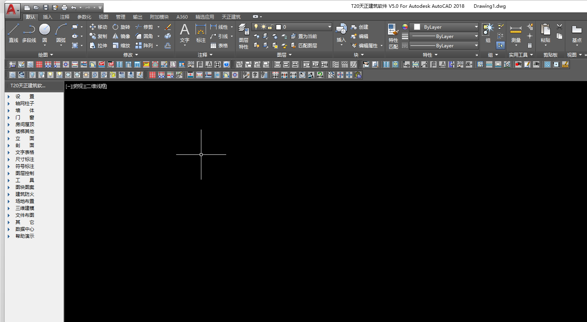Open the 天正建筑 ribbon tab
The image size is (587, 322).
coord(231,17)
